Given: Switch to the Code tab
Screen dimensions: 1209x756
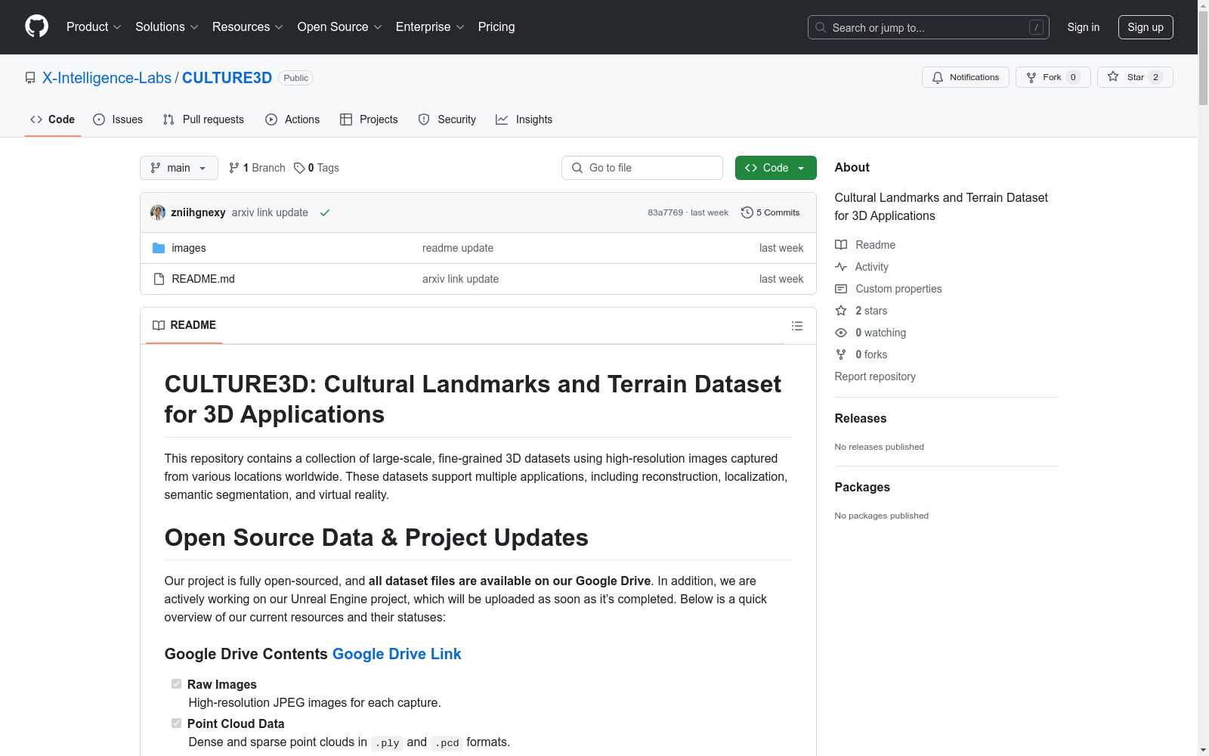Looking at the screenshot, I should (x=53, y=119).
